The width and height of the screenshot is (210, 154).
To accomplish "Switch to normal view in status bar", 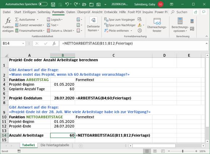I will coord(147,151).
